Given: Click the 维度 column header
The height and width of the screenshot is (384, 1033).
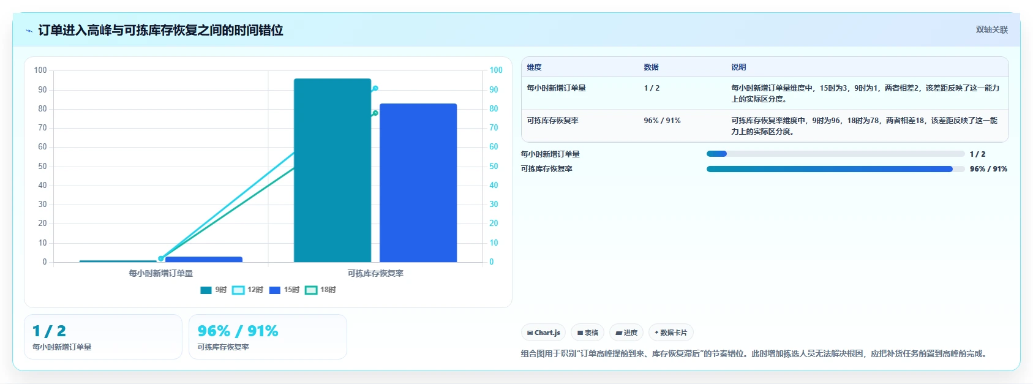Looking at the screenshot, I should coord(535,67).
